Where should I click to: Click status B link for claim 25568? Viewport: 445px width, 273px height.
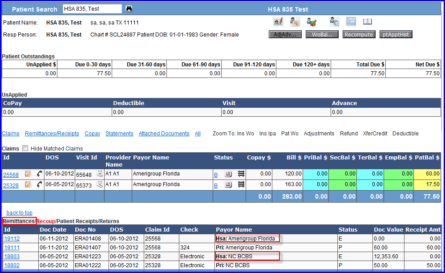[216, 175]
